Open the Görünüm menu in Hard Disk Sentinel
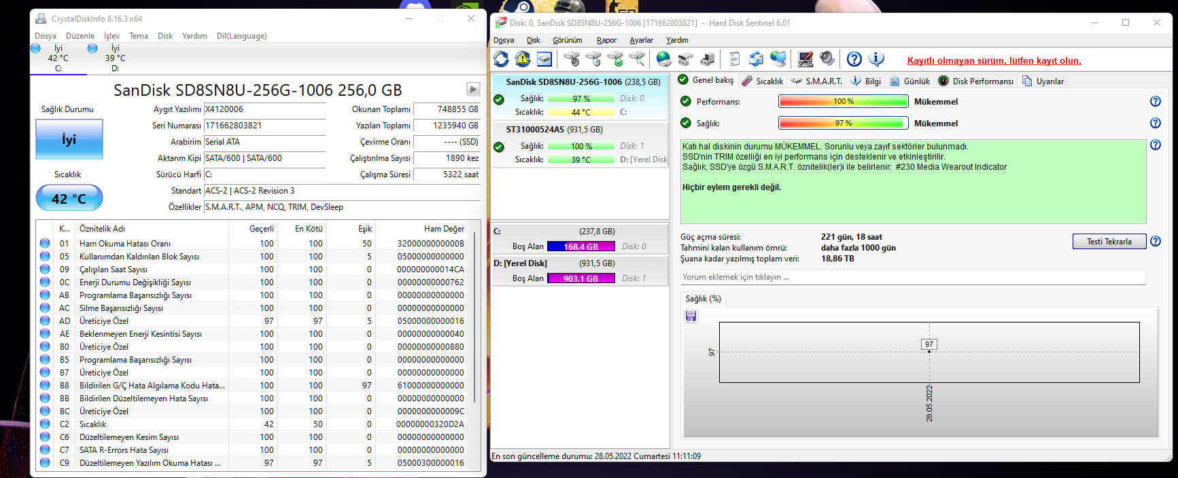Viewport: 1178px width, 478px height. (568, 40)
